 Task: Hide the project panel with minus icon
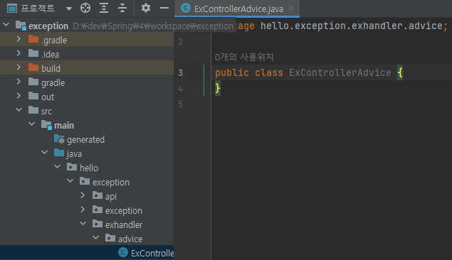[164, 8]
